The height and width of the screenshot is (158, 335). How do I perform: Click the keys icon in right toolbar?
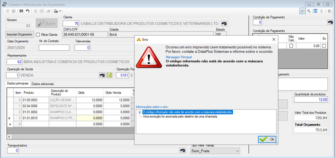pyautogui.click(x=309, y=11)
